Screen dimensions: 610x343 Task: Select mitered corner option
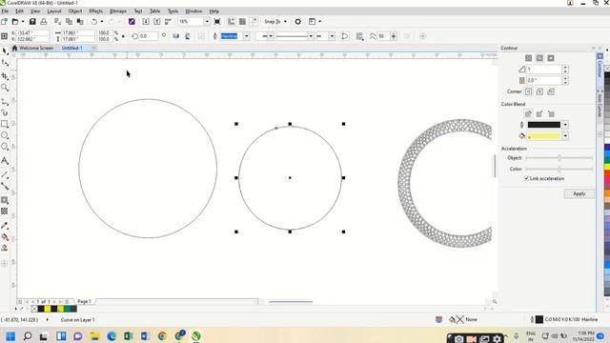tap(528, 91)
